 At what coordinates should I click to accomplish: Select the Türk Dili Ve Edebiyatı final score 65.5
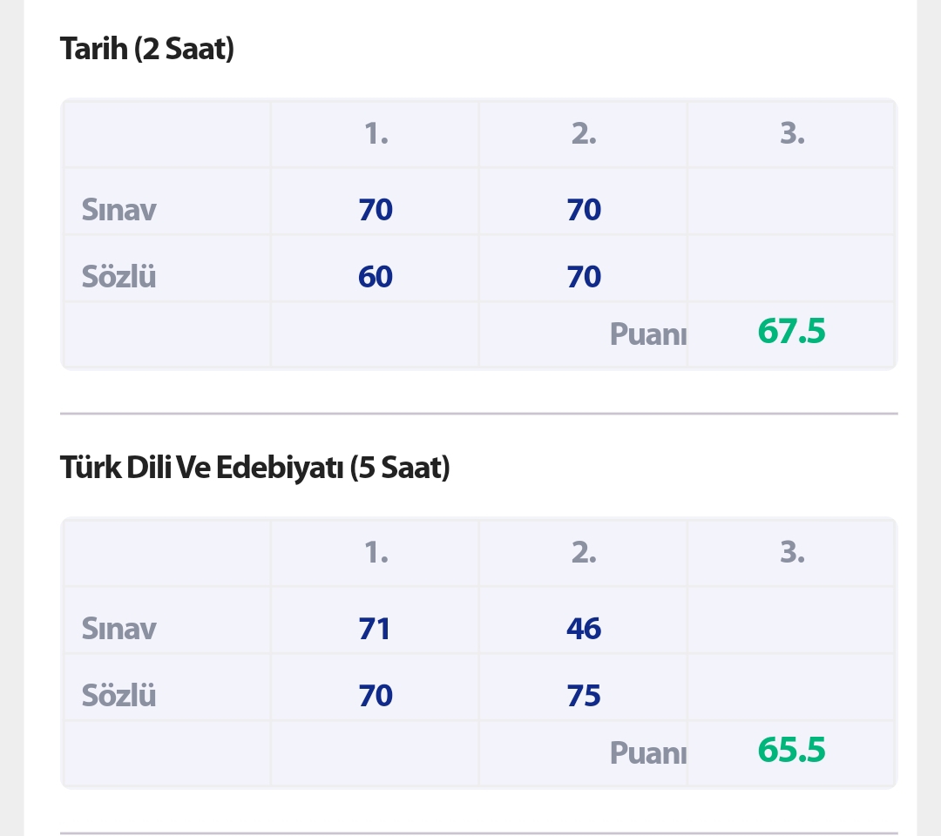791,751
